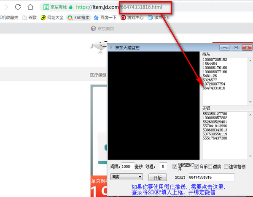Open the 网址大全 bookmark
This screenshot has height=197, width=253.
tap(52, 18)
